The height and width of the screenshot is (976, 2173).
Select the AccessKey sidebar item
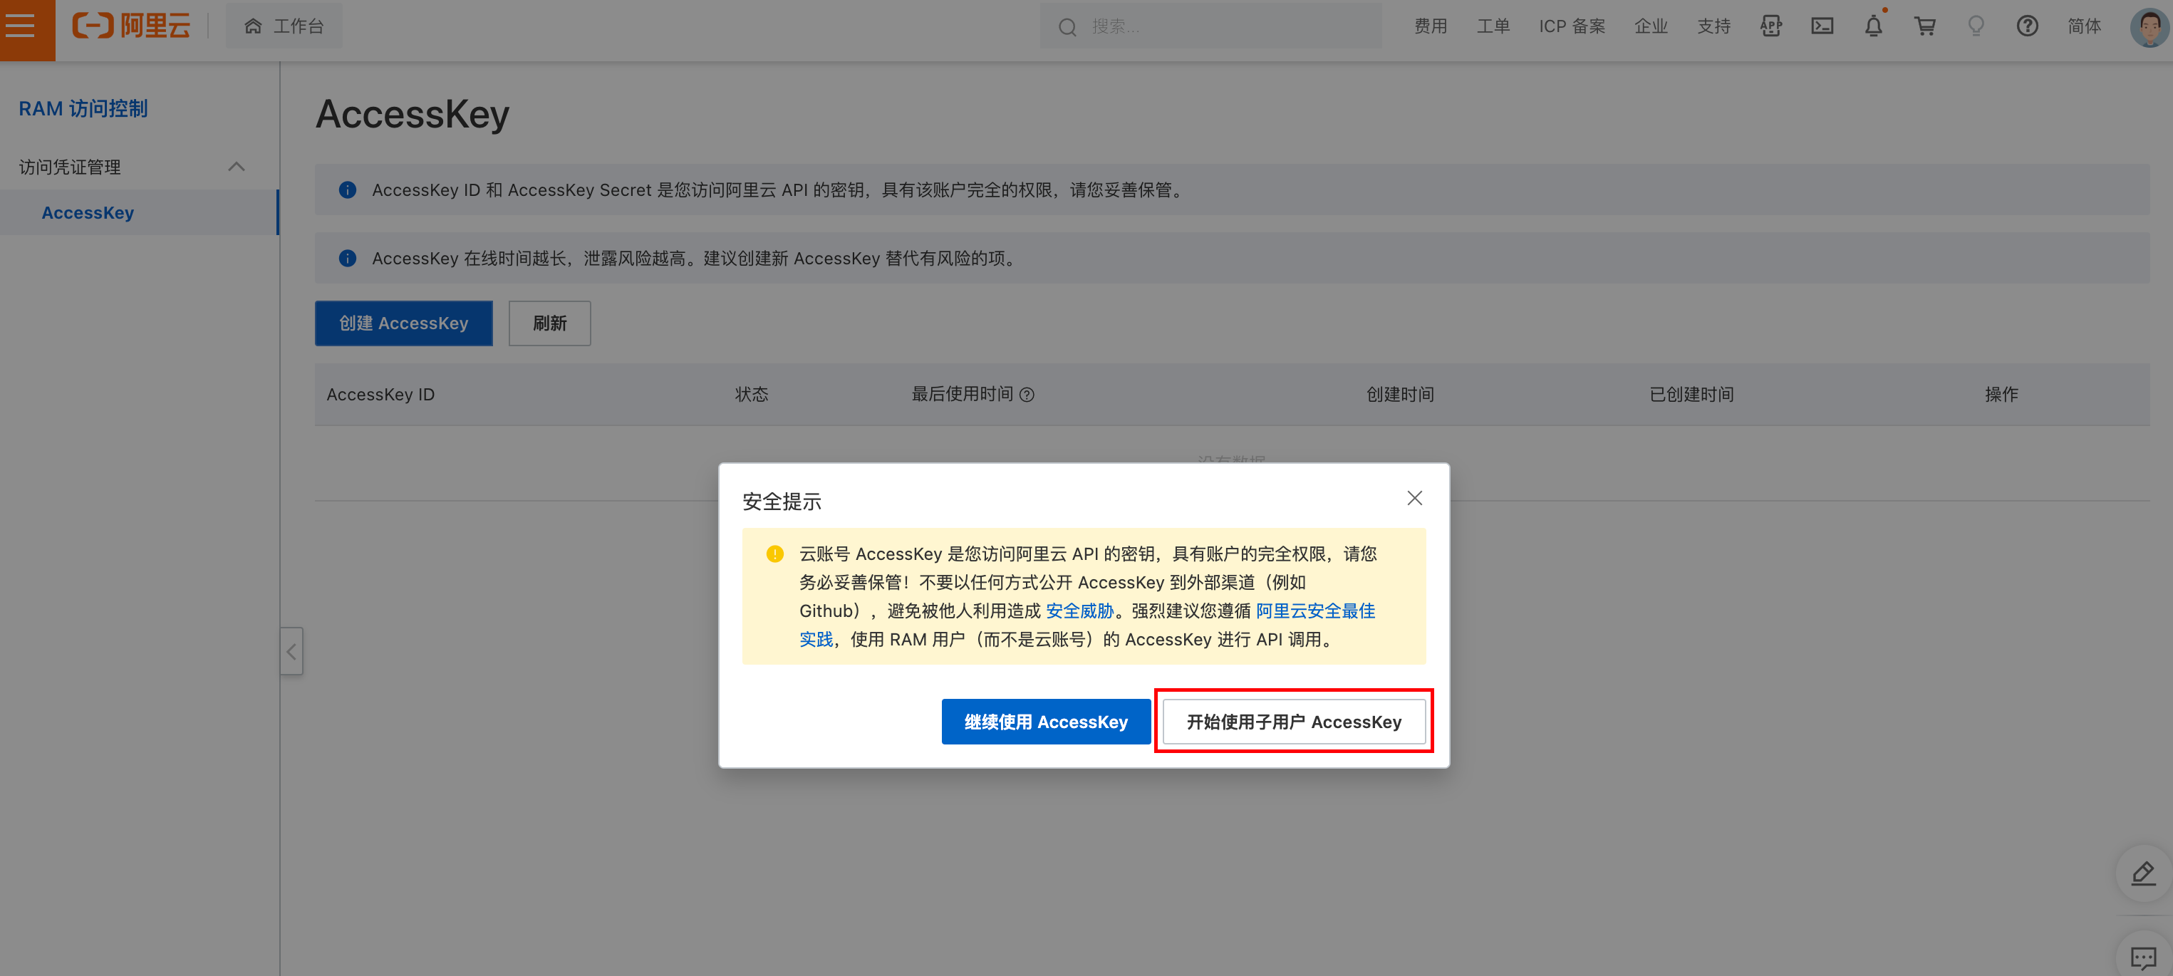pyautogui.click(x=88, y=212)
